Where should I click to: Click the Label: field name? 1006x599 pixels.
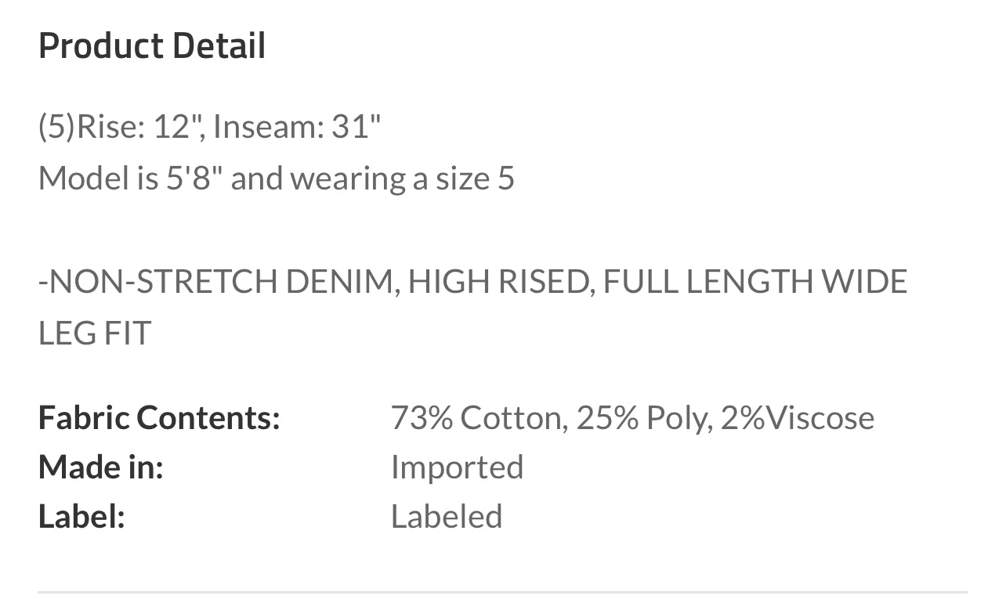pyautogui.click(x=81, y=517)
